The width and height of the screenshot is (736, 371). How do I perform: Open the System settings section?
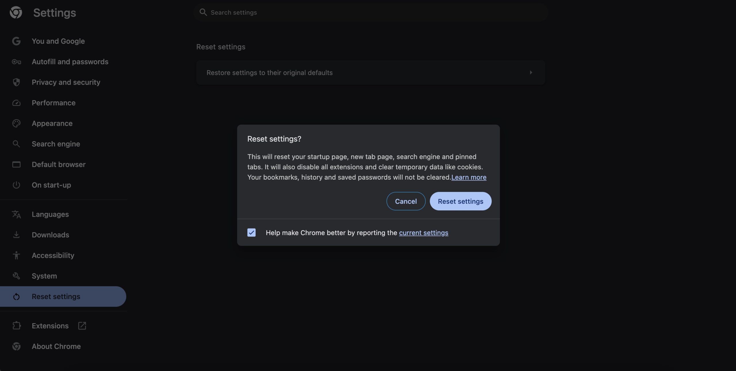coord(44,276)
